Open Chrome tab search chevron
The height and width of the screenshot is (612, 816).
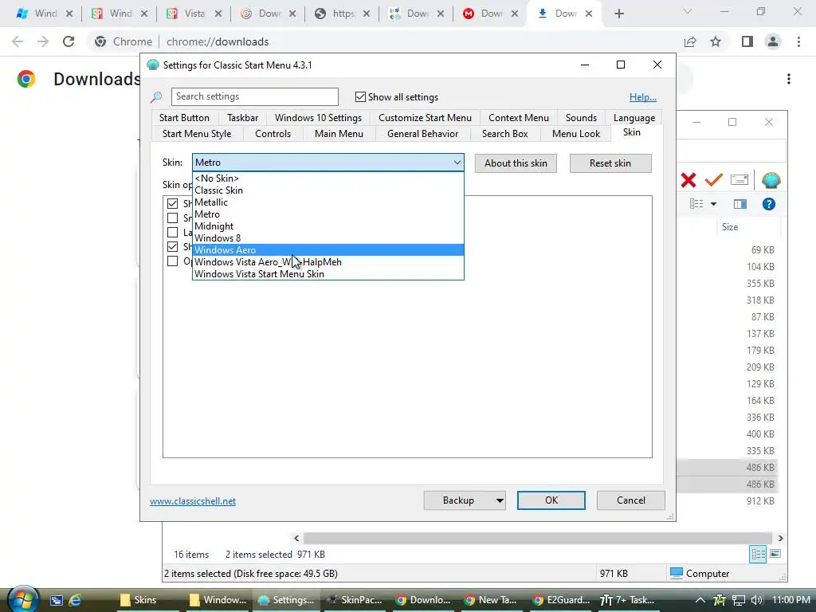(x=688, y=11)
